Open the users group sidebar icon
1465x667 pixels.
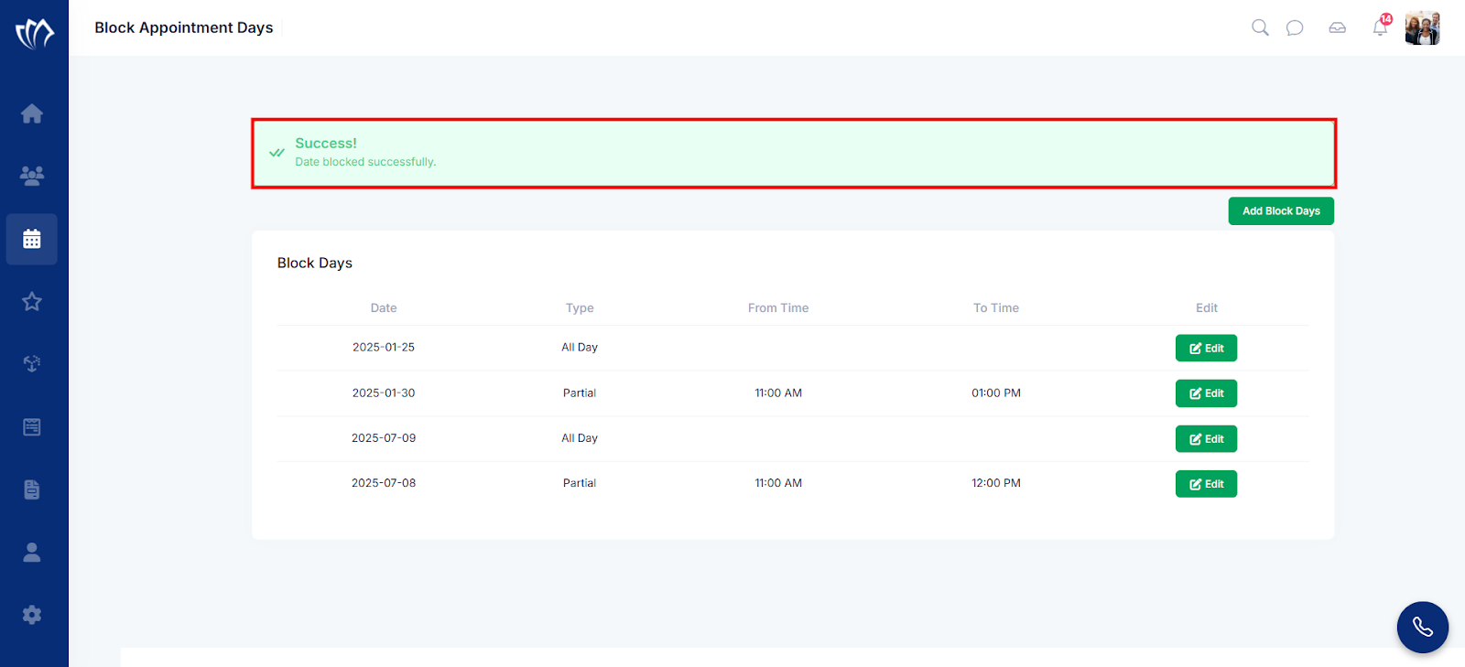pyautogui.click(x=32, y=176)
